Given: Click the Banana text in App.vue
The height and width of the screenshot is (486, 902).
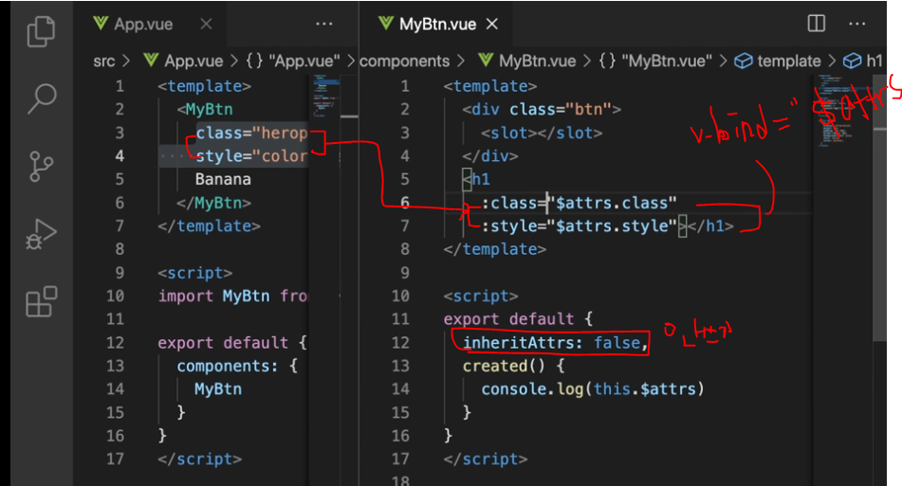Looking at the screenshot, I should pyautogui.click(x=223, y=179).
